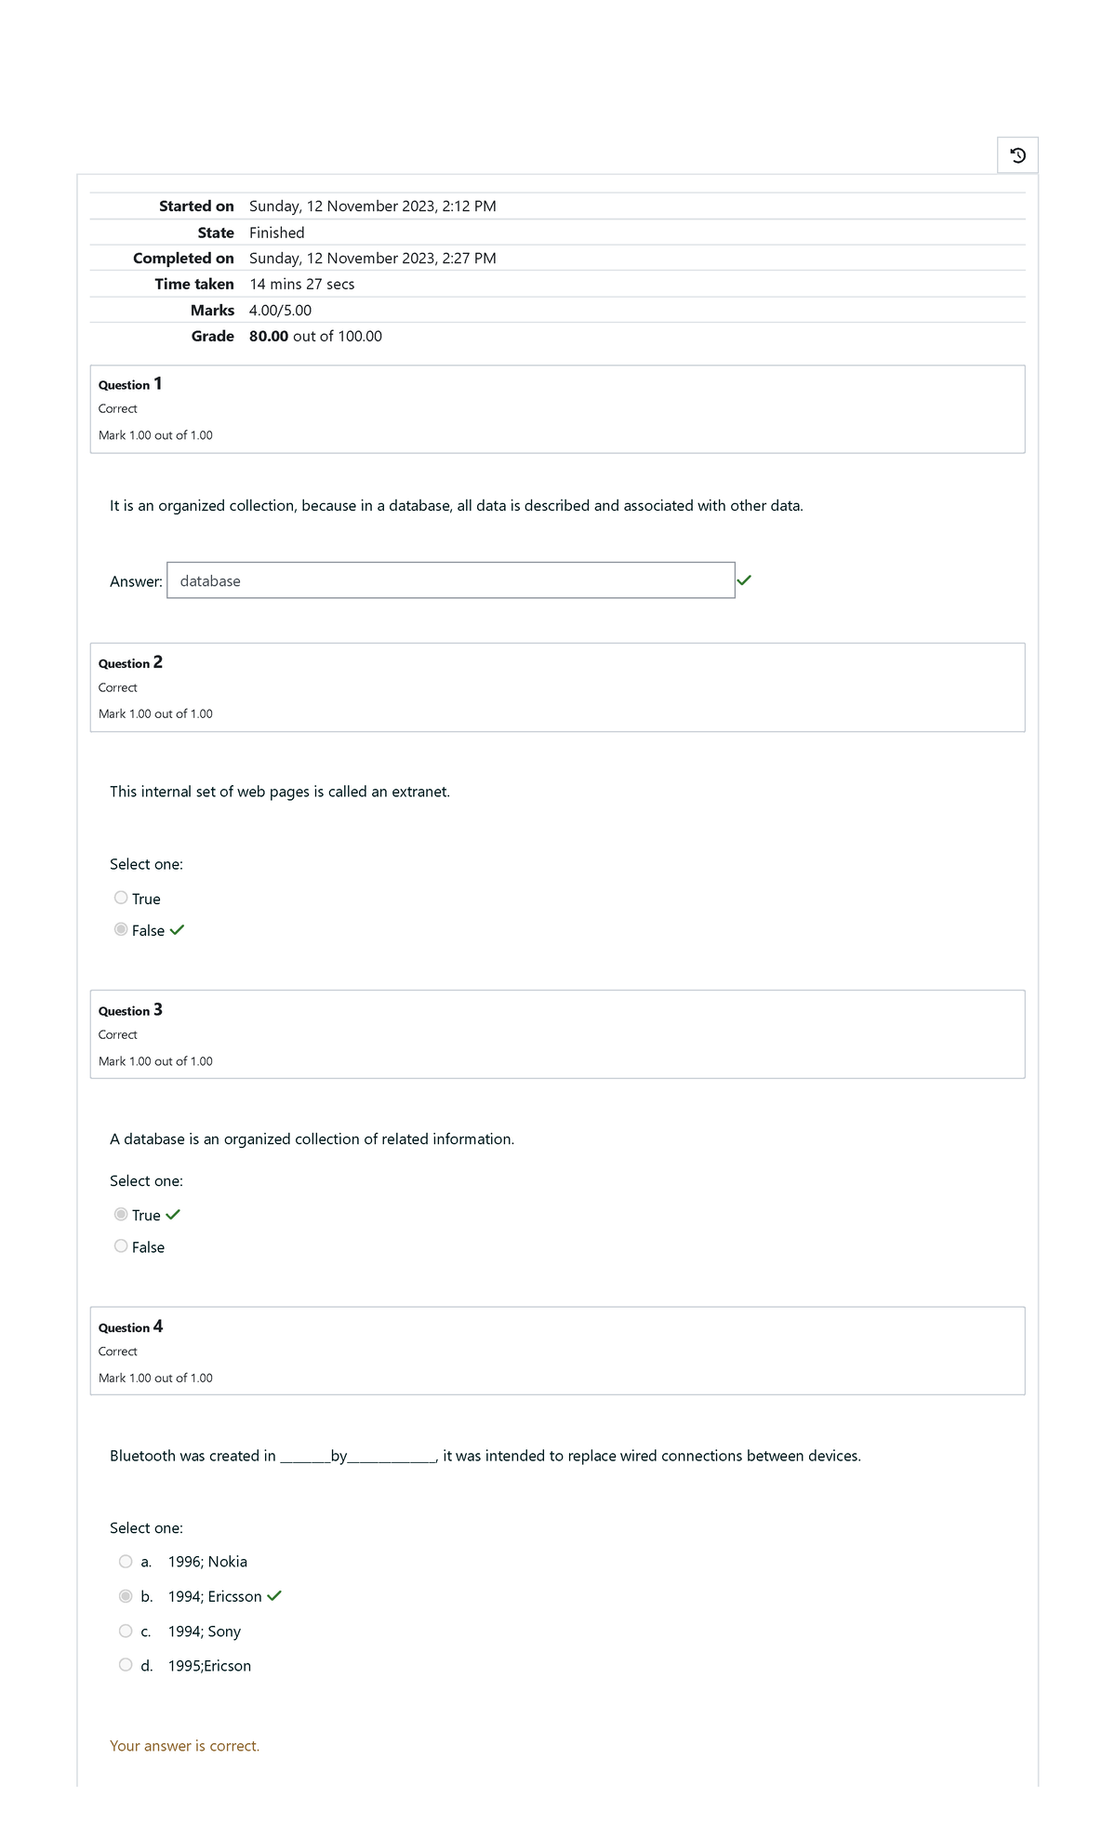
Task: Click the history clock icon button
Action: click(1017, 155)
